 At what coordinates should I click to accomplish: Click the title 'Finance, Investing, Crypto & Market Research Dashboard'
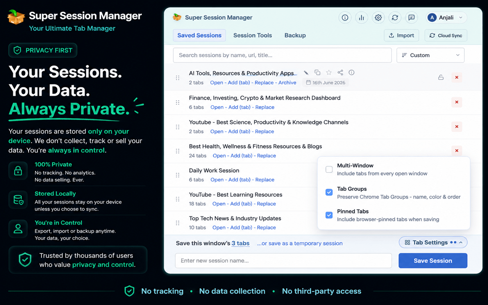265,98
